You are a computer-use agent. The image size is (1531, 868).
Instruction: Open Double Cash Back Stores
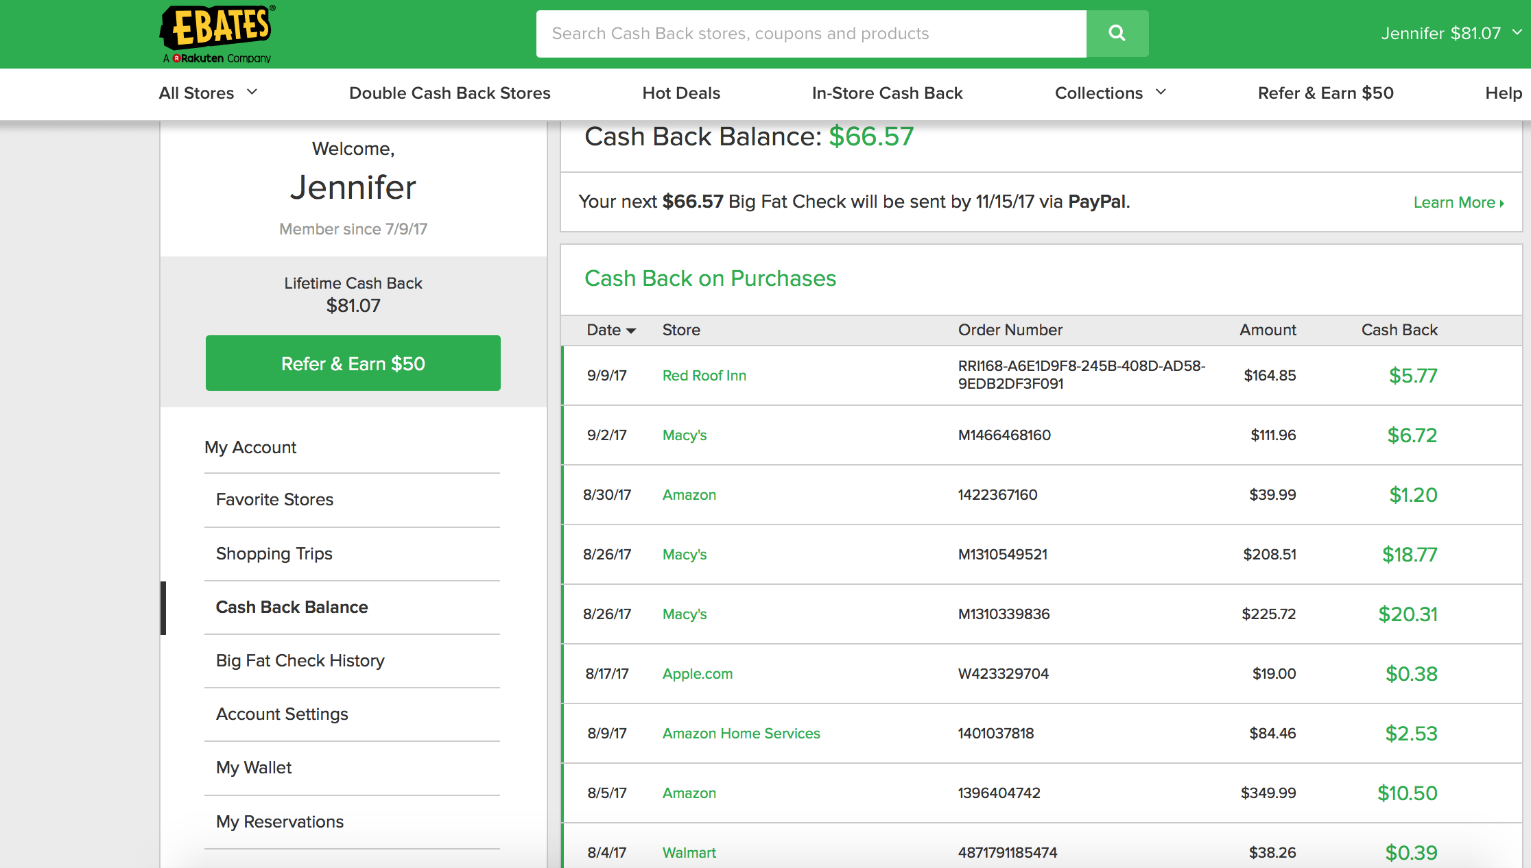coord(449,93)
